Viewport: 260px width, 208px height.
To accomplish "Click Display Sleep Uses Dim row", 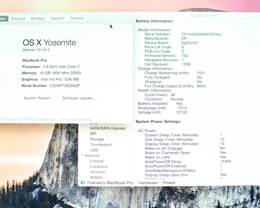I will tap(186, 175).
